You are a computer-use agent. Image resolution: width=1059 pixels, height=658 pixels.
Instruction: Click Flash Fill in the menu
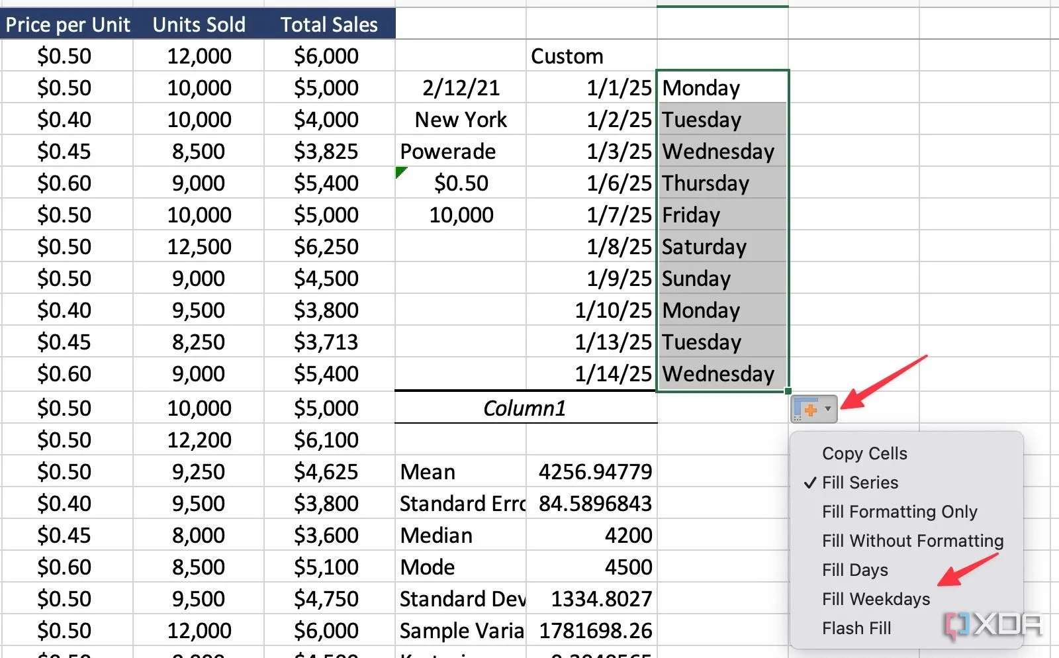coord(856,628)
